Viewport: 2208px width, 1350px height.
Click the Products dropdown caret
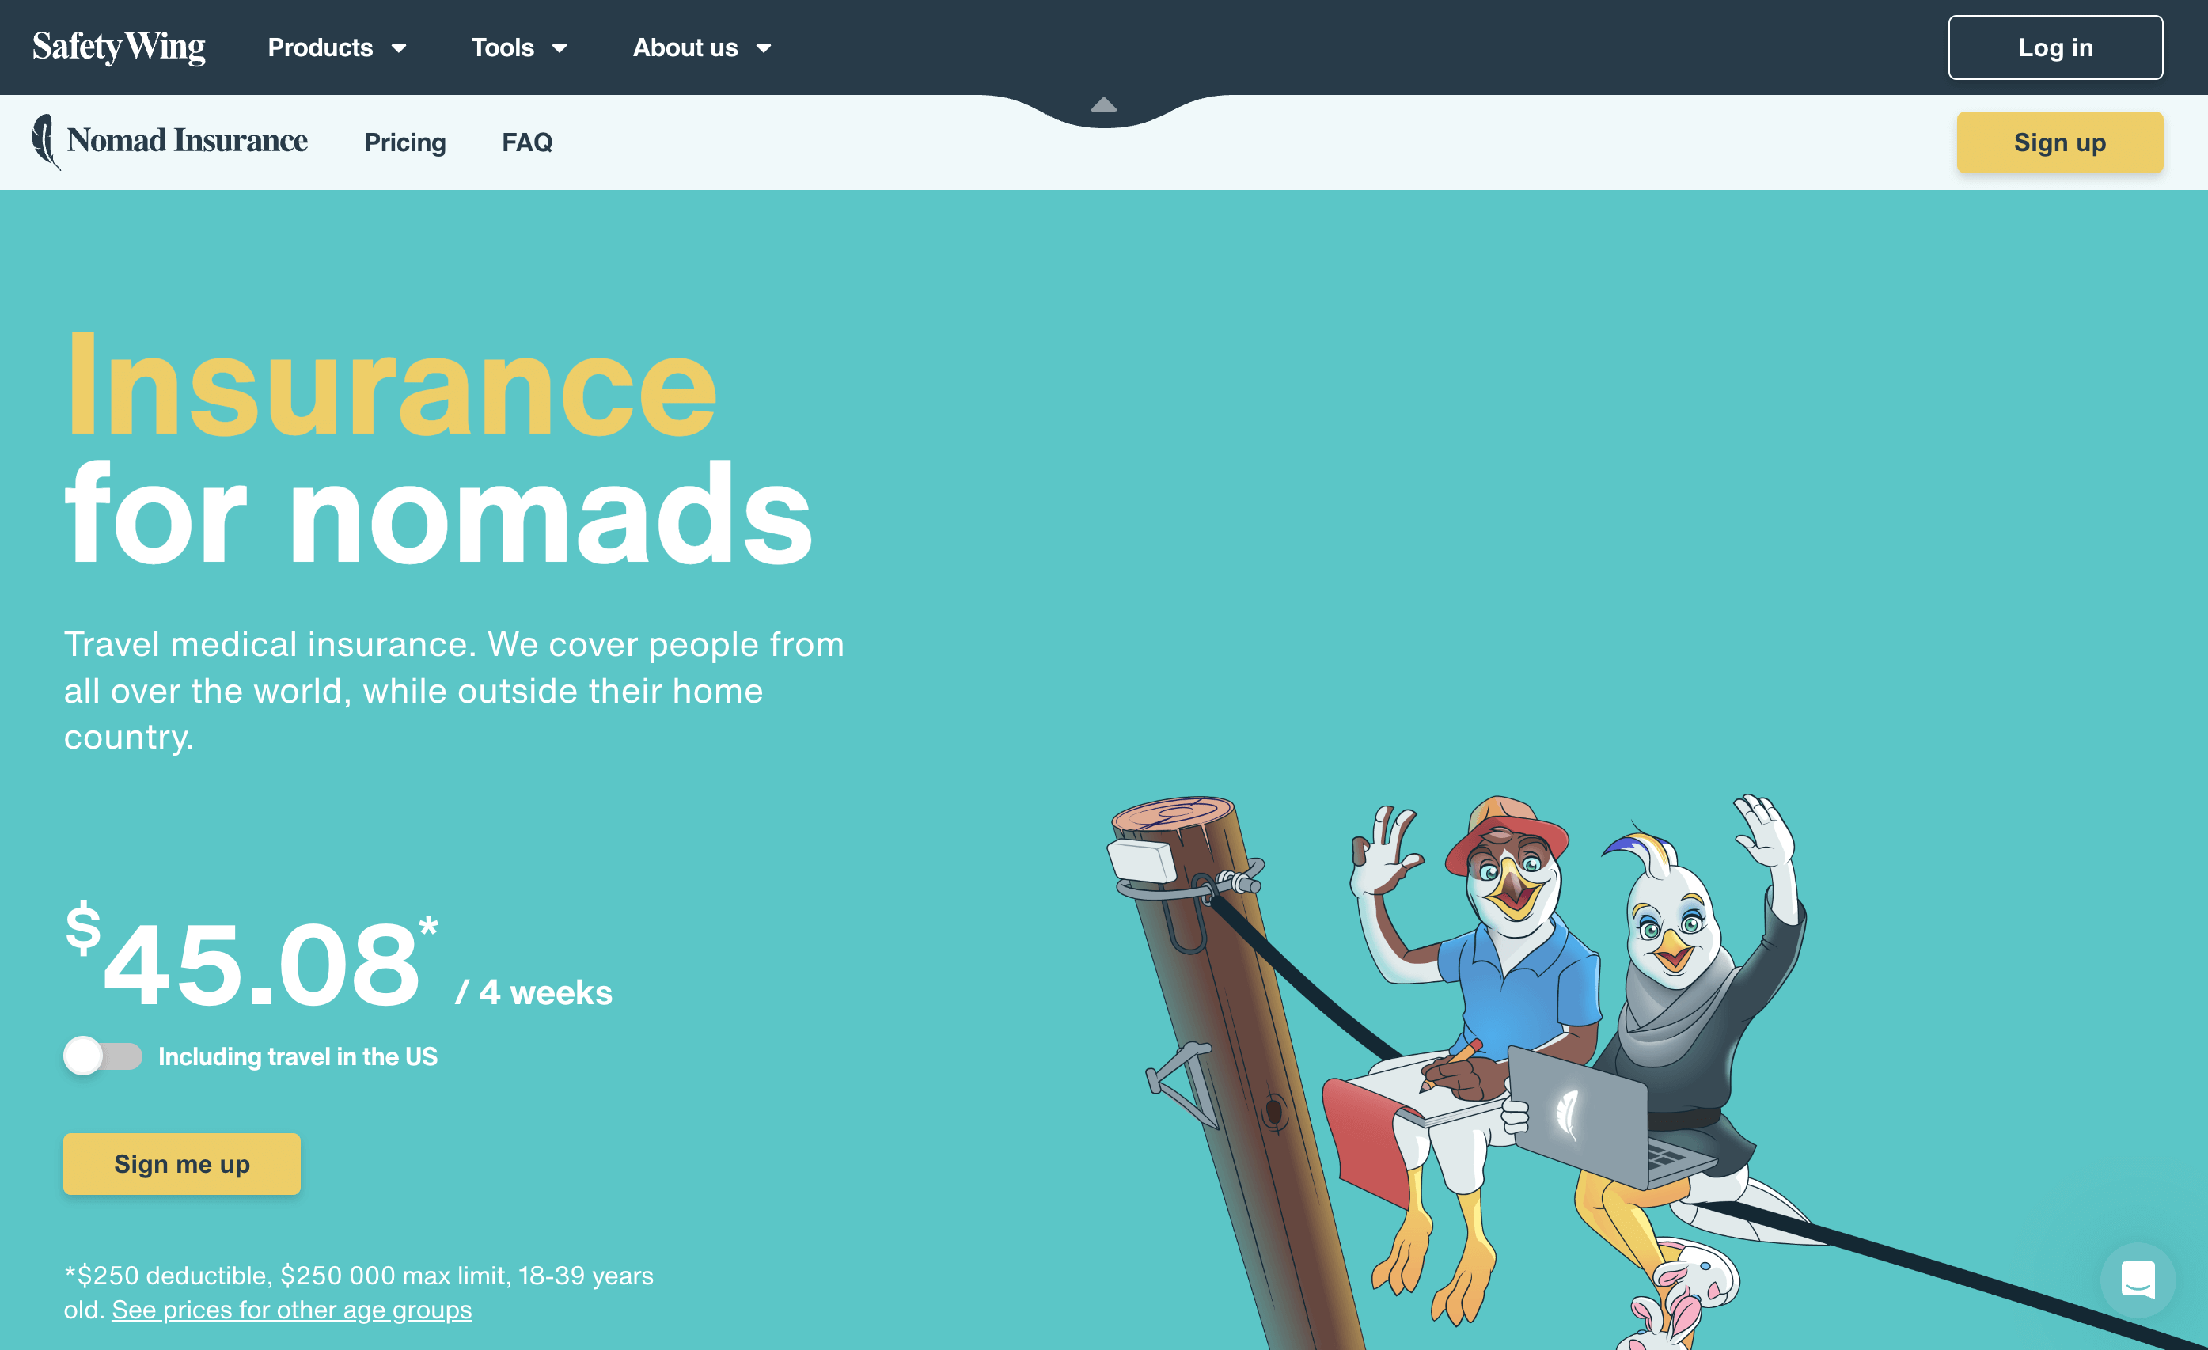[400, 48]
